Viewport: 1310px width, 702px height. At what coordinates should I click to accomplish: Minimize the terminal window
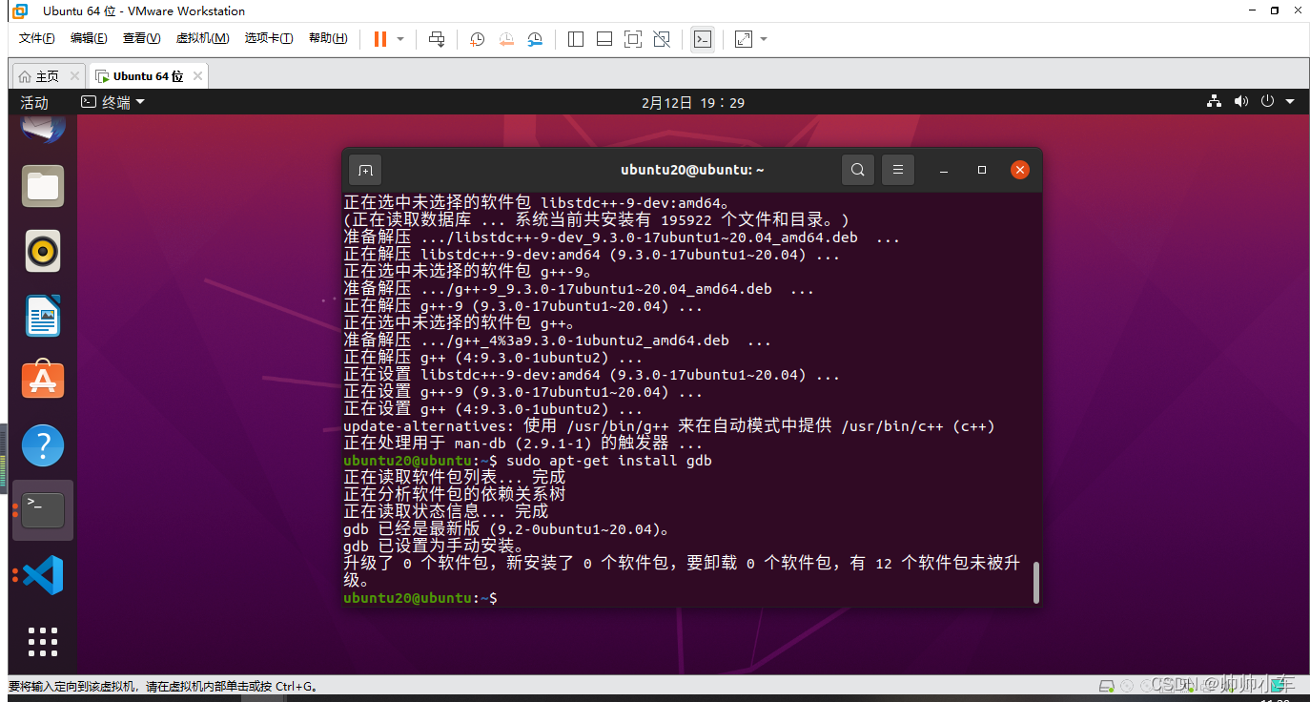(944, 170)
